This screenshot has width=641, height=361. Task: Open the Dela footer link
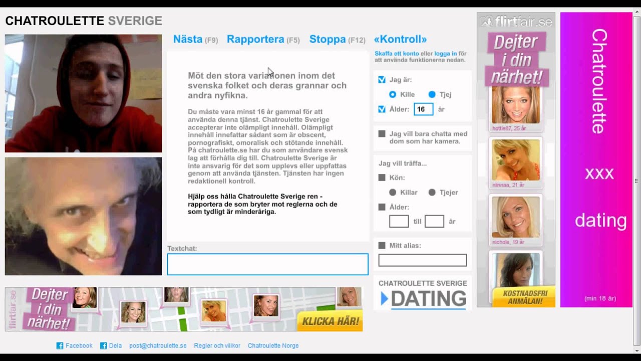tap(115, 345)
